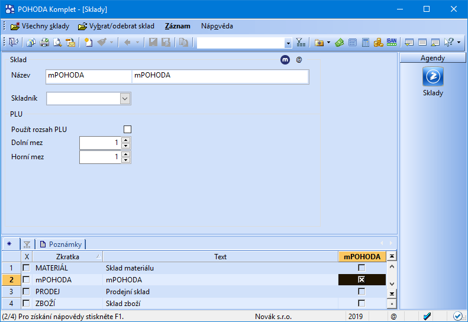The image size is (468, 322).
Task: Open the Nápověda menu
Action: [217, 26]
